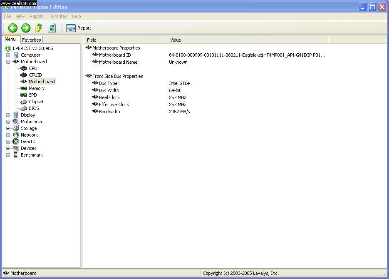Screen dimensions: 389x279
Task: Open the Chipset page in the tree
Action: (x=36, y=102)
